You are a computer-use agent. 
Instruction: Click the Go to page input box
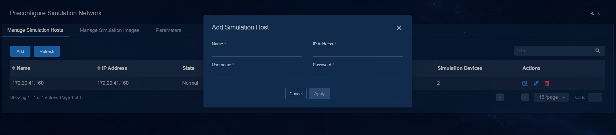(x=595, y=97)
